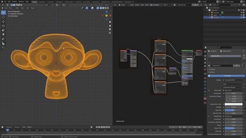Hide the Camera object via eye icon
The height and width of the screenshot is (138, 246).
point(241,13)
